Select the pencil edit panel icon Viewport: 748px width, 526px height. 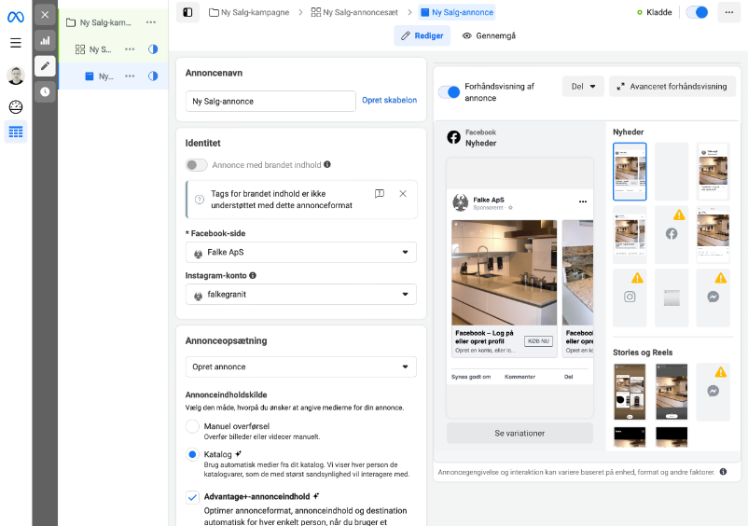pos(45,66)
